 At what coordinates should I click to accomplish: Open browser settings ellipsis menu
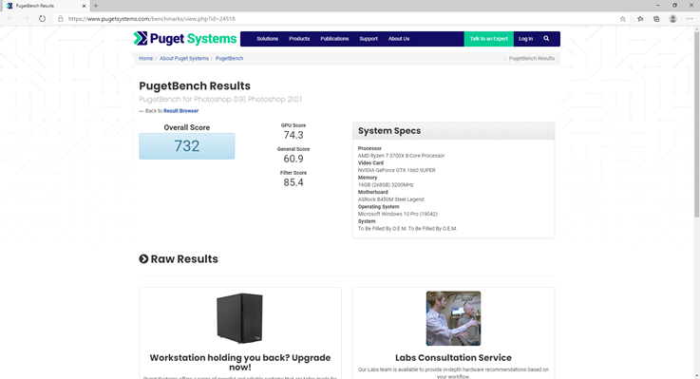pos(690,19)
